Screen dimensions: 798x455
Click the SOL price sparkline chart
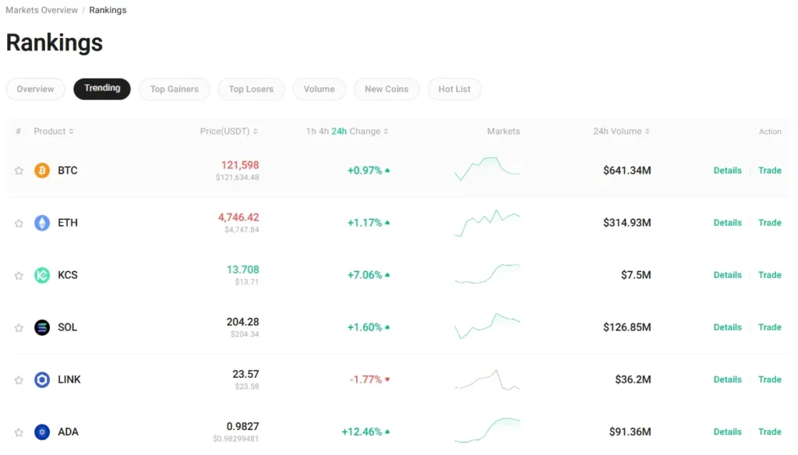pos(487,326)
